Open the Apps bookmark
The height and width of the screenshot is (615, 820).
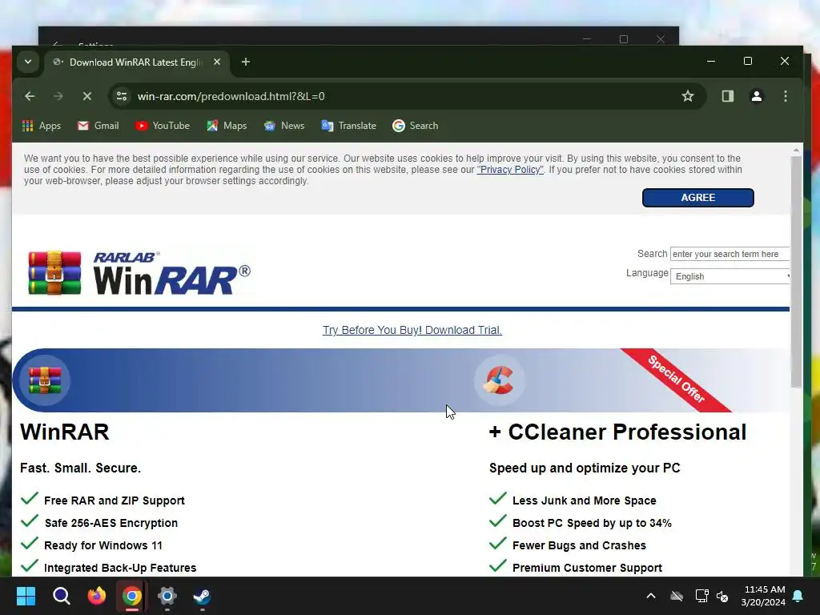coord(42,126)
